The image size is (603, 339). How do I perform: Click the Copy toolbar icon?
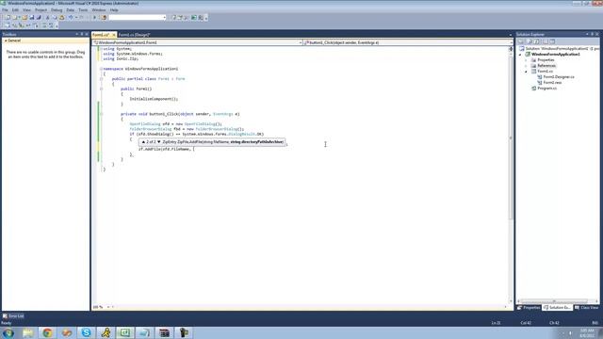(55, 17)
